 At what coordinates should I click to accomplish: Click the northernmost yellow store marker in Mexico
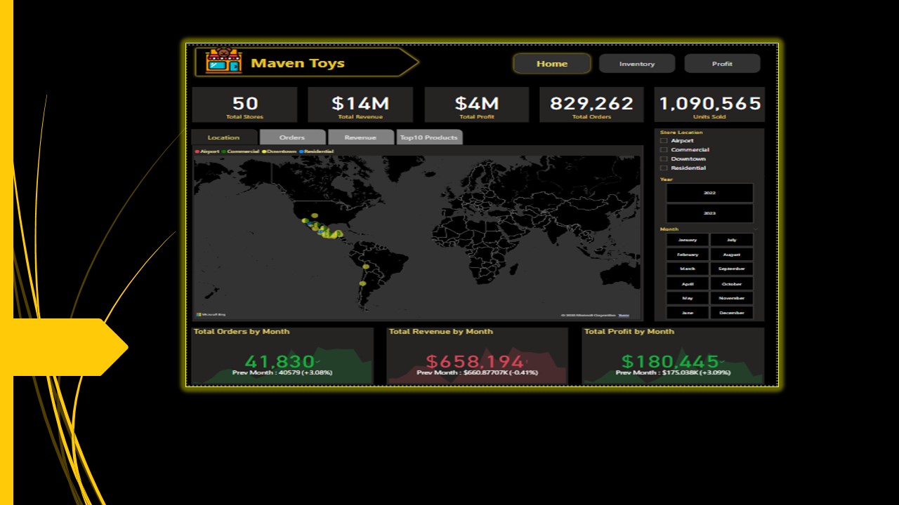(x=315, y=215)
